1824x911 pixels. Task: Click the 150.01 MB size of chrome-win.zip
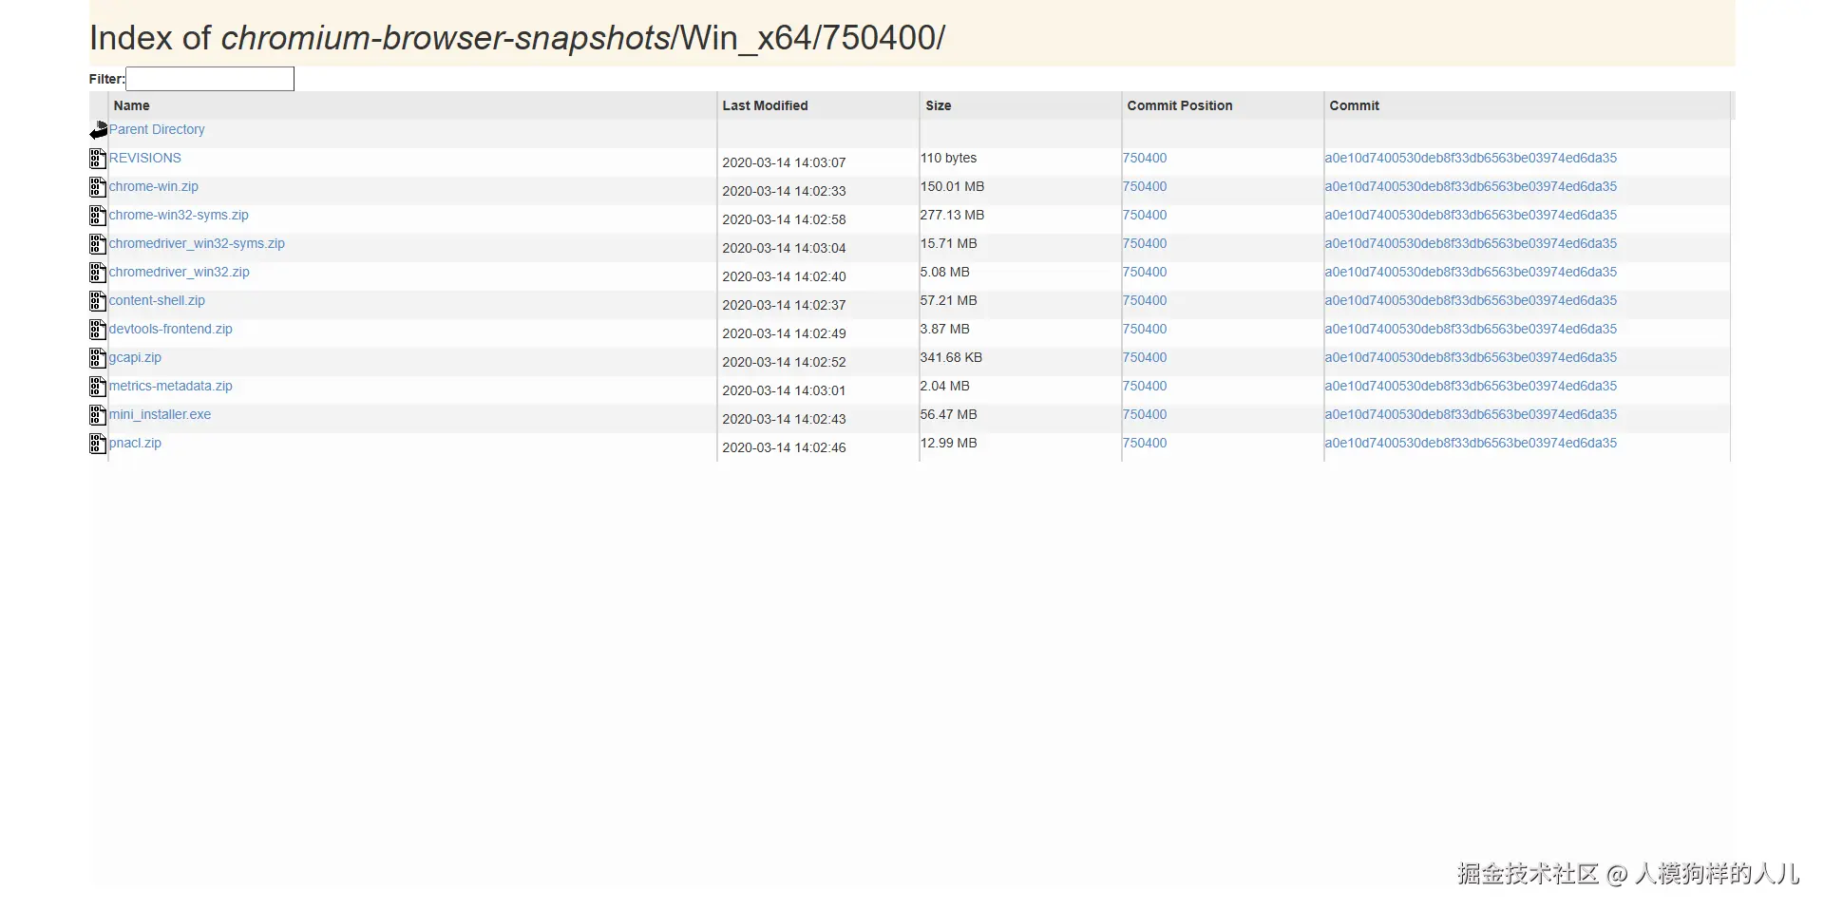pyautogui.click(x=952, y=186)
